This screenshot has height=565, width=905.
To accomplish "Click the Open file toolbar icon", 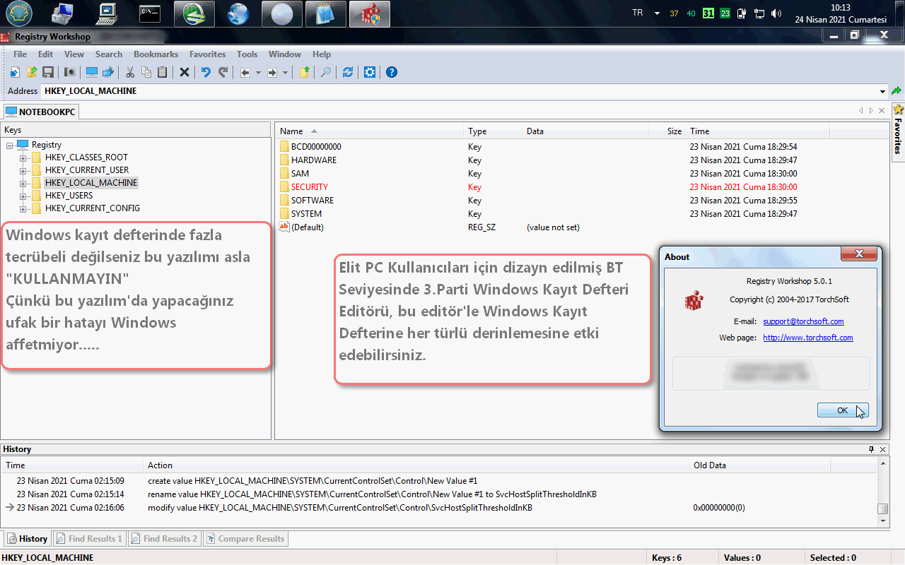I will [x=32, y=72].
